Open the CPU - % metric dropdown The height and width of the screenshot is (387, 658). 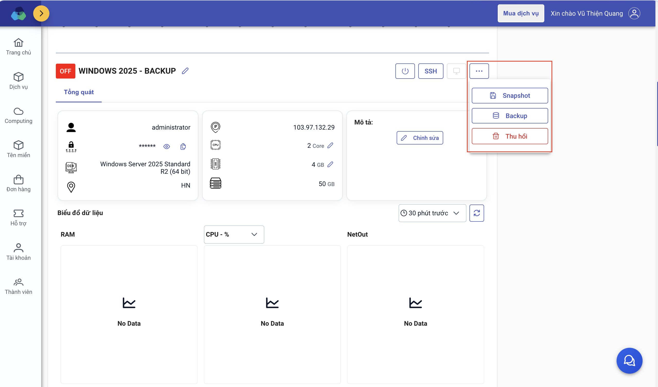click(x=234, y=235)
